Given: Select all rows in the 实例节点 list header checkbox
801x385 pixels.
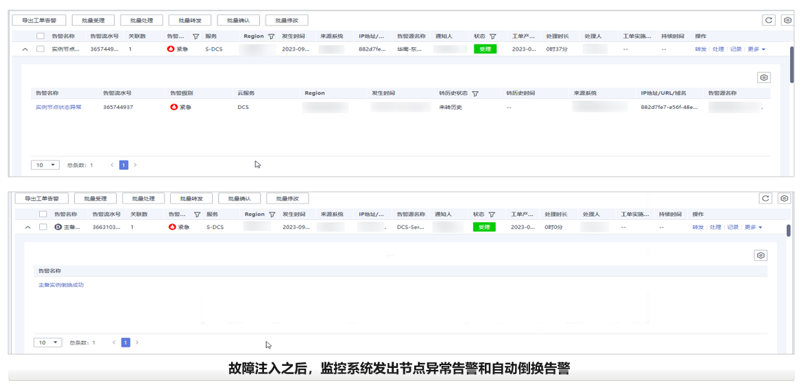Looking at the screenshot, I should coord(40,36).
